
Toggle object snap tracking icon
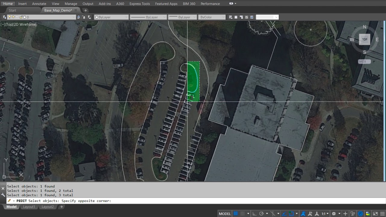tap(284, 214)
